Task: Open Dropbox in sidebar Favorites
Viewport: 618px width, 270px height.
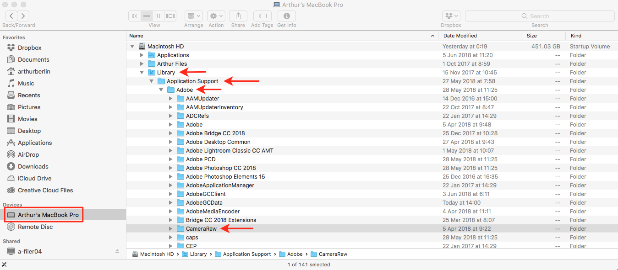Action: 29,48
